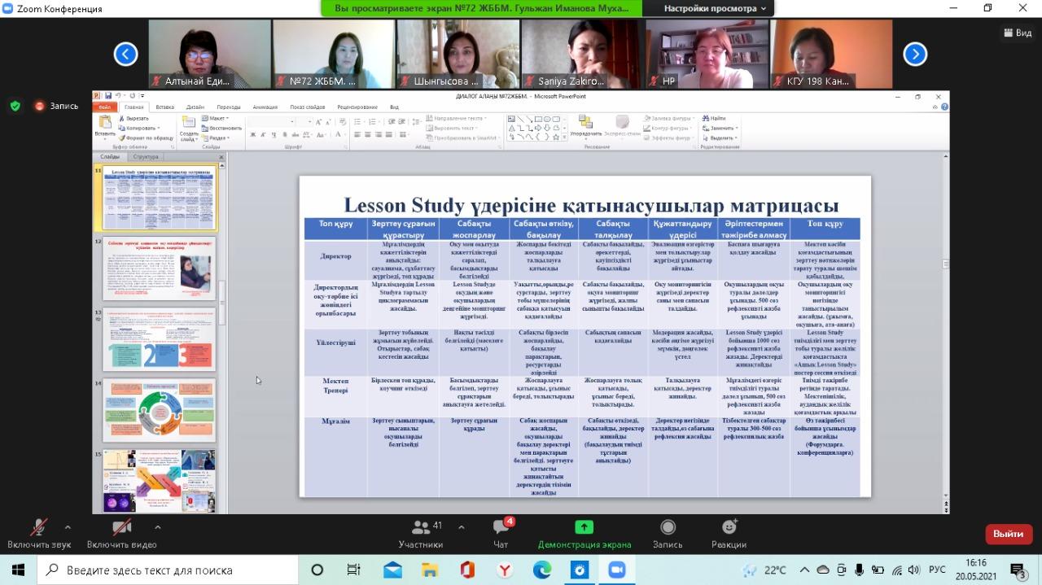This screenshot has width=1042, height=585.
Task: Click the green security shield icon
Action: pos(15,106)
